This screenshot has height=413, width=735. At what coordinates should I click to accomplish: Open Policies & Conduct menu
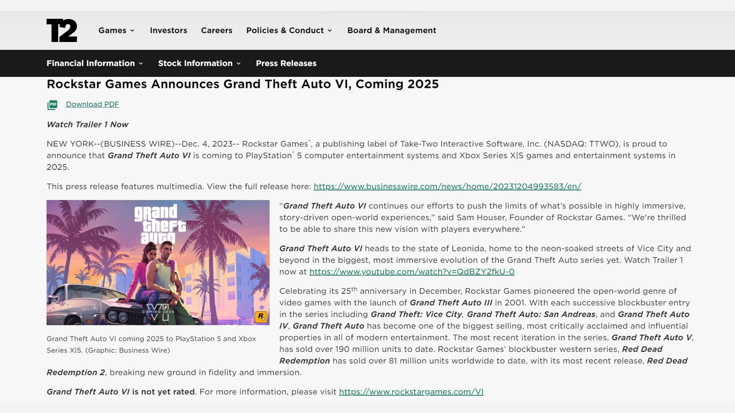(x=289, y=30)
